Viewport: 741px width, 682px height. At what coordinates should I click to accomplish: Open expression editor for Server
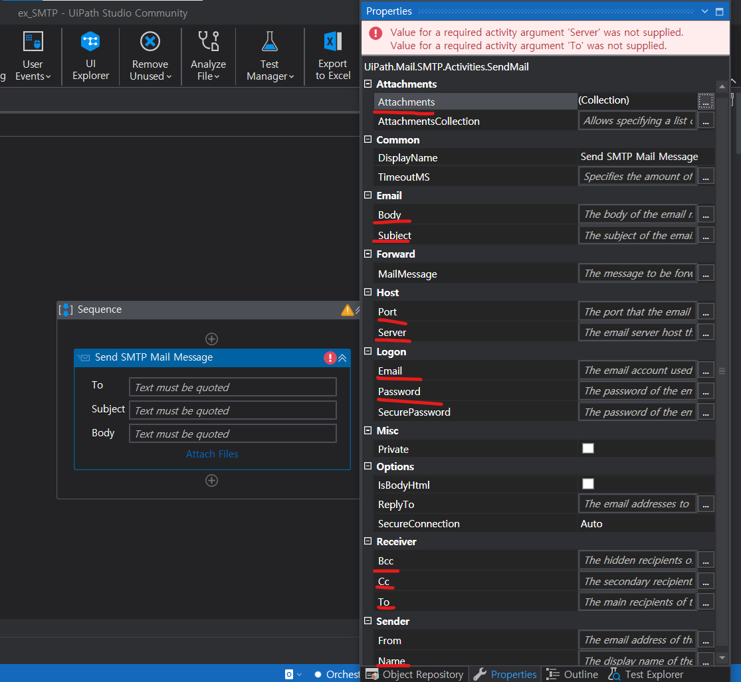click(706, 333)
